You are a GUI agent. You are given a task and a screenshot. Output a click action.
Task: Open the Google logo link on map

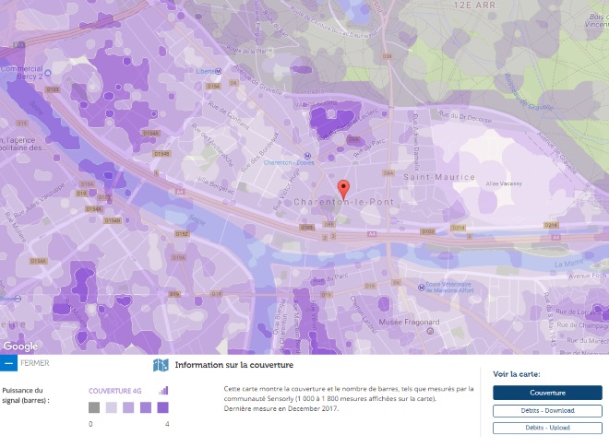tap(20, 347)
